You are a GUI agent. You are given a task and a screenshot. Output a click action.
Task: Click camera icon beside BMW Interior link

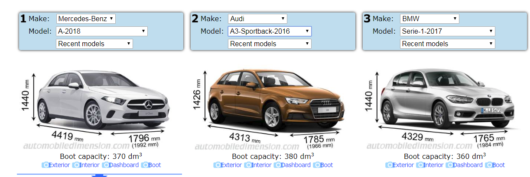click(x=420, y=165)
